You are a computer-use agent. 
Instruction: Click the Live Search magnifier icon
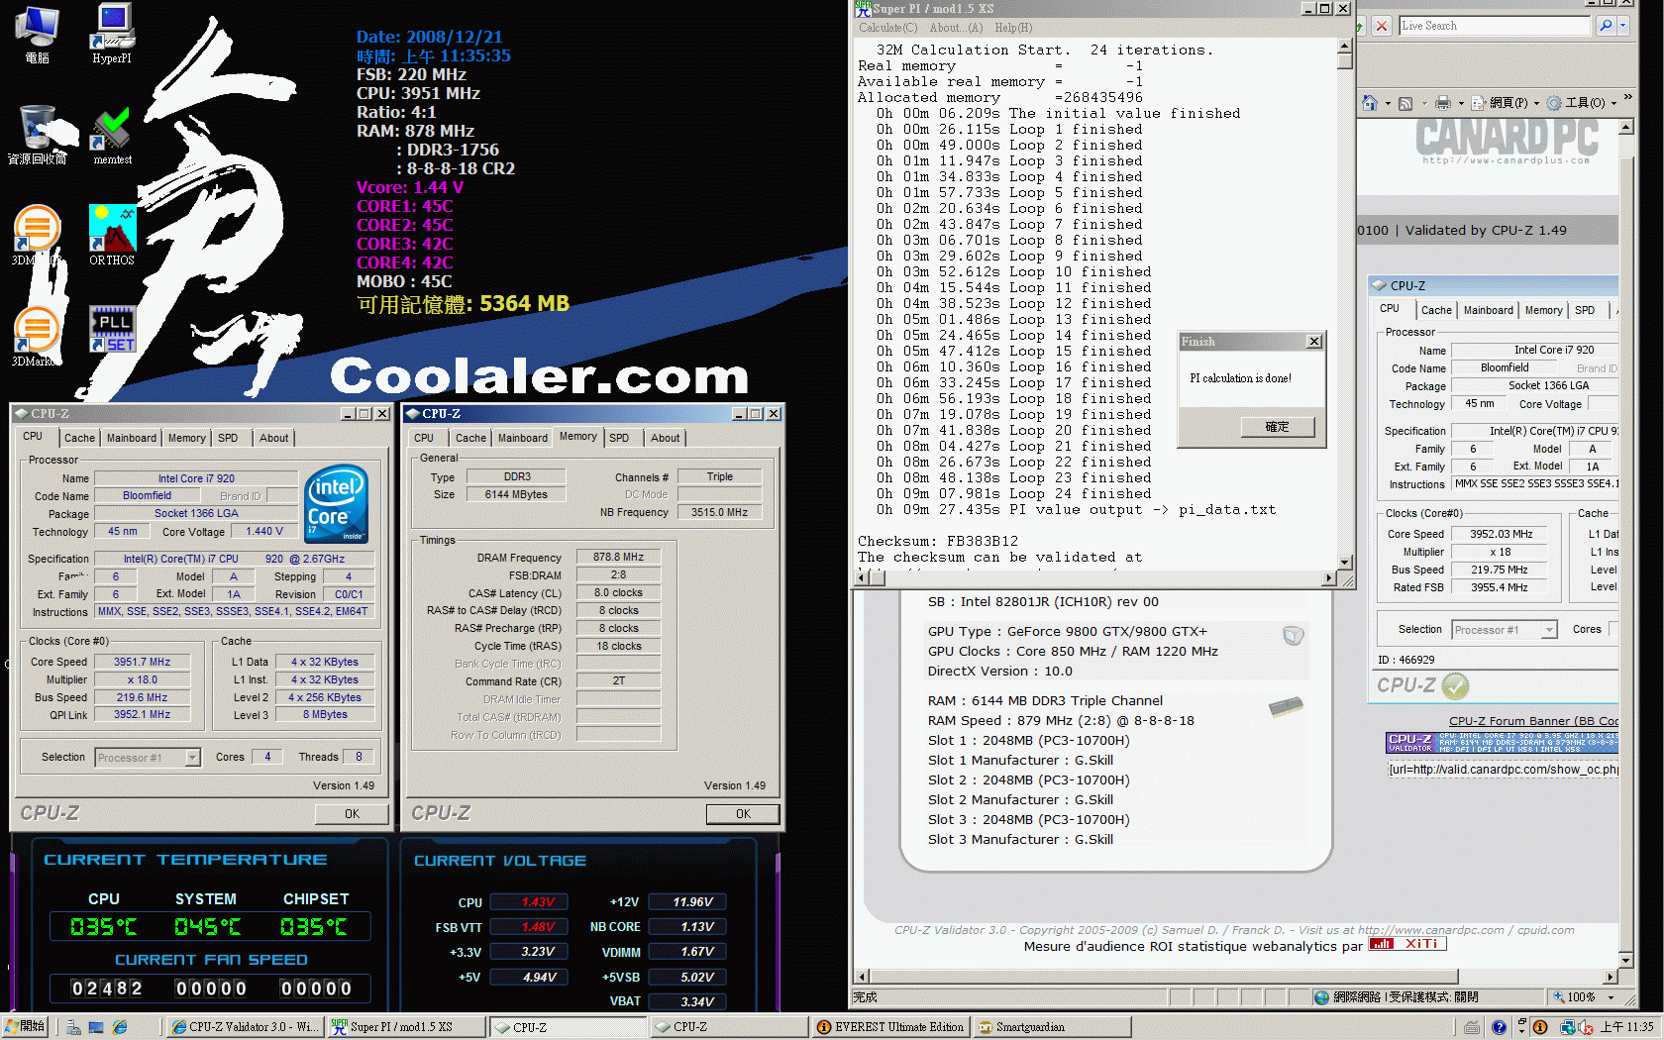point(1606,26)
